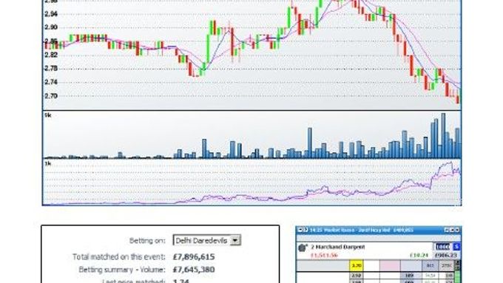Click the £986.23 value below the stake field
503x283 pixels.
(446, 256)
